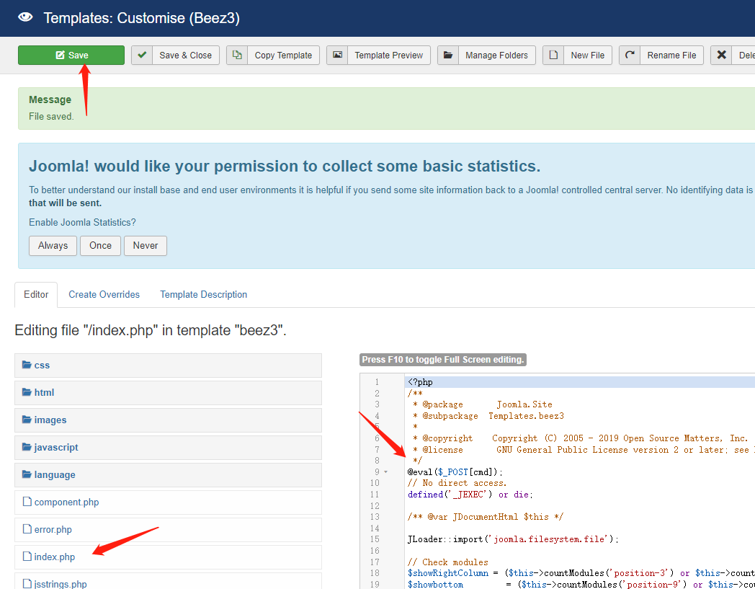Click the New File label
The height and width of the screenshot is (589, 755).
click(x=587, y=56)
